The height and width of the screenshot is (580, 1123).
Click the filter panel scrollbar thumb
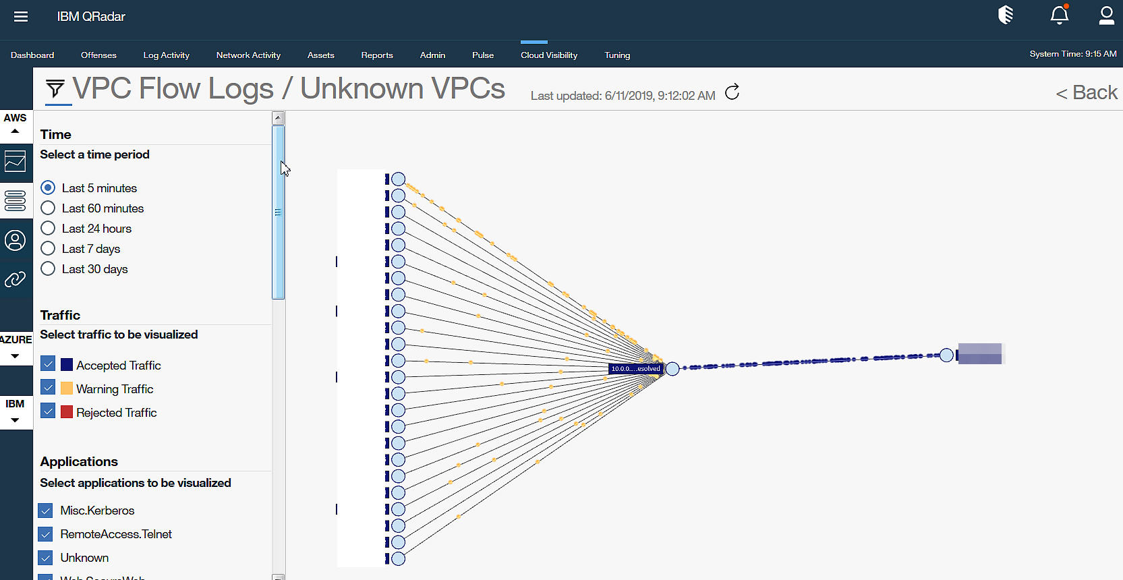tap(278, 212)
